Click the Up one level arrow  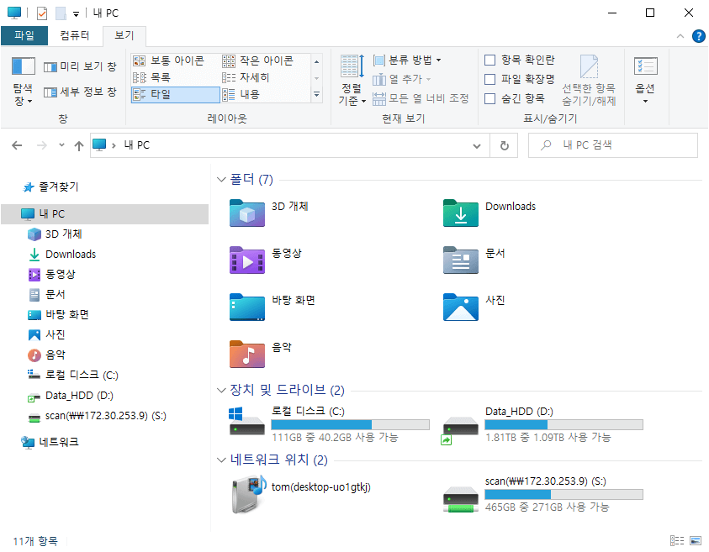click(x=79, y=145)
